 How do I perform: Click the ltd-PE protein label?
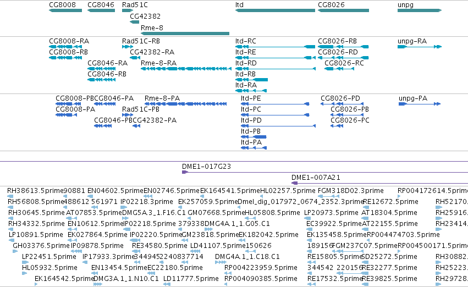coord(251,98)
